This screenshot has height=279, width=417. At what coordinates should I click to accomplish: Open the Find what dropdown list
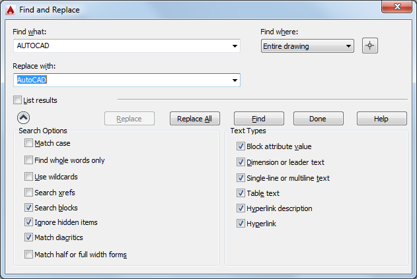pyautogui.click(x=235, y=46)
